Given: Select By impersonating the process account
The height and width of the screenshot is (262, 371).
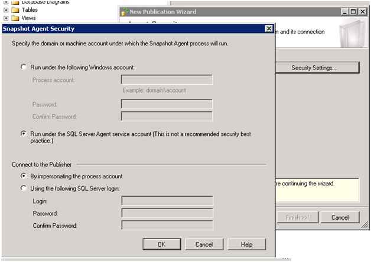Looking at the screenshot, I should tap(24, 176).
